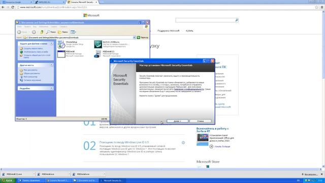This screenshot has width=325, height=183.
Task: Open the privacy statement link in the installer
Action: point(189,89)
